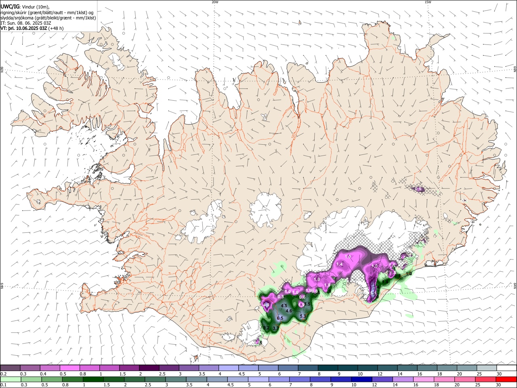Click the isolated 0.5 value in east Iceland

(x=418, y=189)
